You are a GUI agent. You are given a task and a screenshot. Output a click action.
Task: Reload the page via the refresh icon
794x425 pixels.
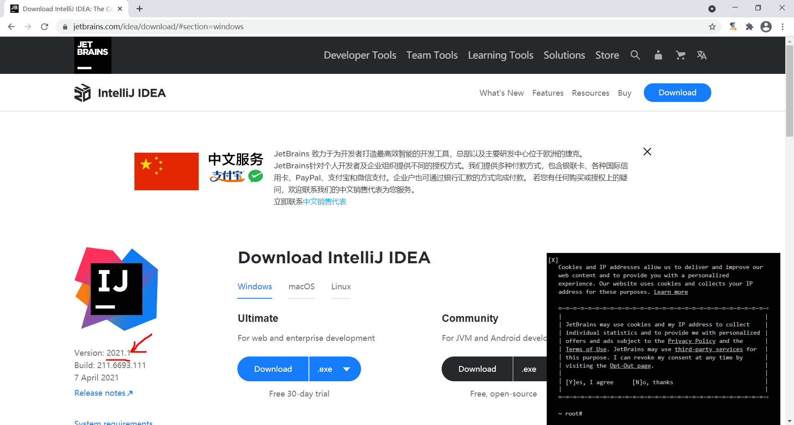(44, 26)
